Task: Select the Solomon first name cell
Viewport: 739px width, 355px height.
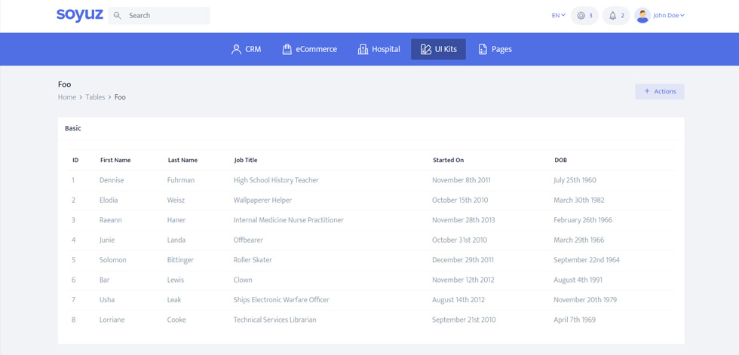Action: point(112,260)
